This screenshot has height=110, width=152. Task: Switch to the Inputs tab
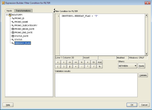9,11
